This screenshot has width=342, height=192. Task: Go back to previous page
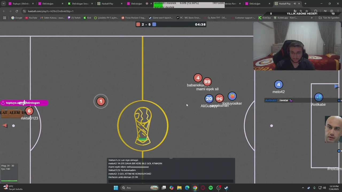tap(4, 11)
